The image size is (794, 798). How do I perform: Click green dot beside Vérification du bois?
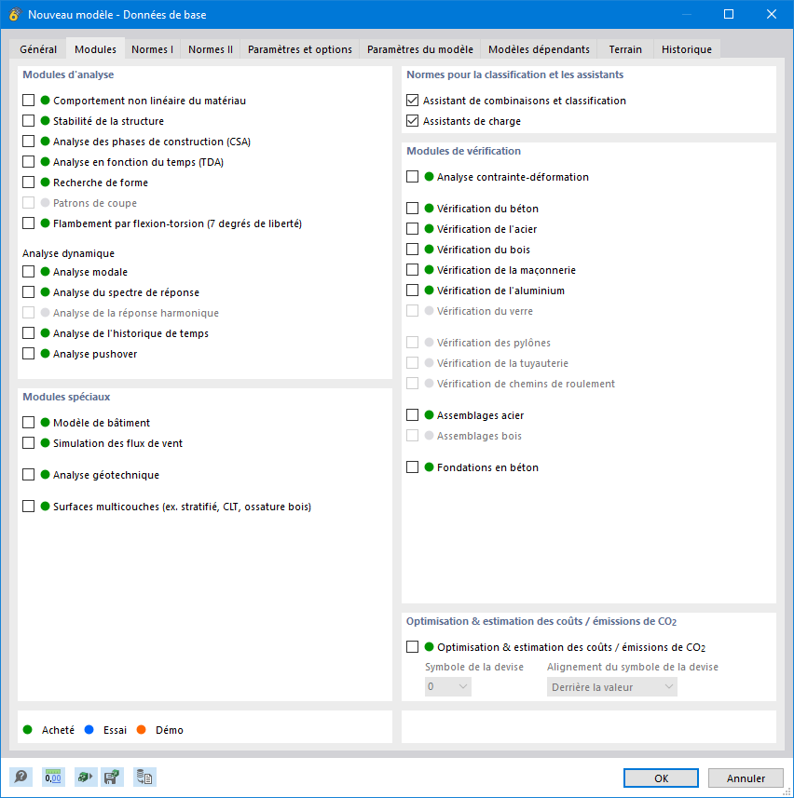429,249
